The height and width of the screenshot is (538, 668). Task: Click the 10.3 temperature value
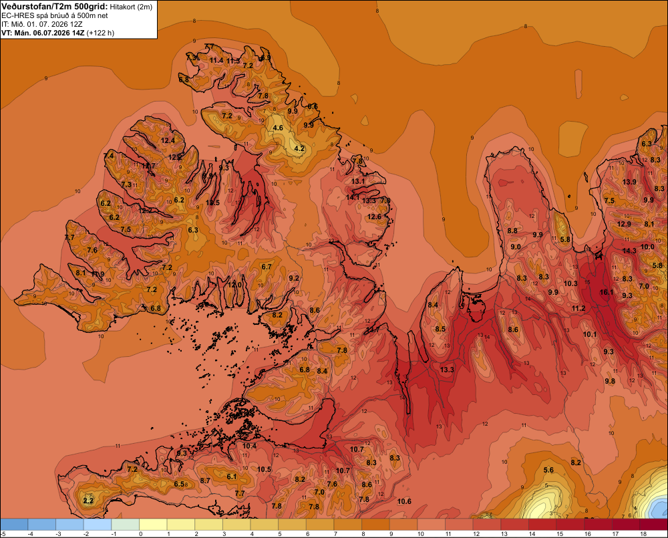coord(570,283)
